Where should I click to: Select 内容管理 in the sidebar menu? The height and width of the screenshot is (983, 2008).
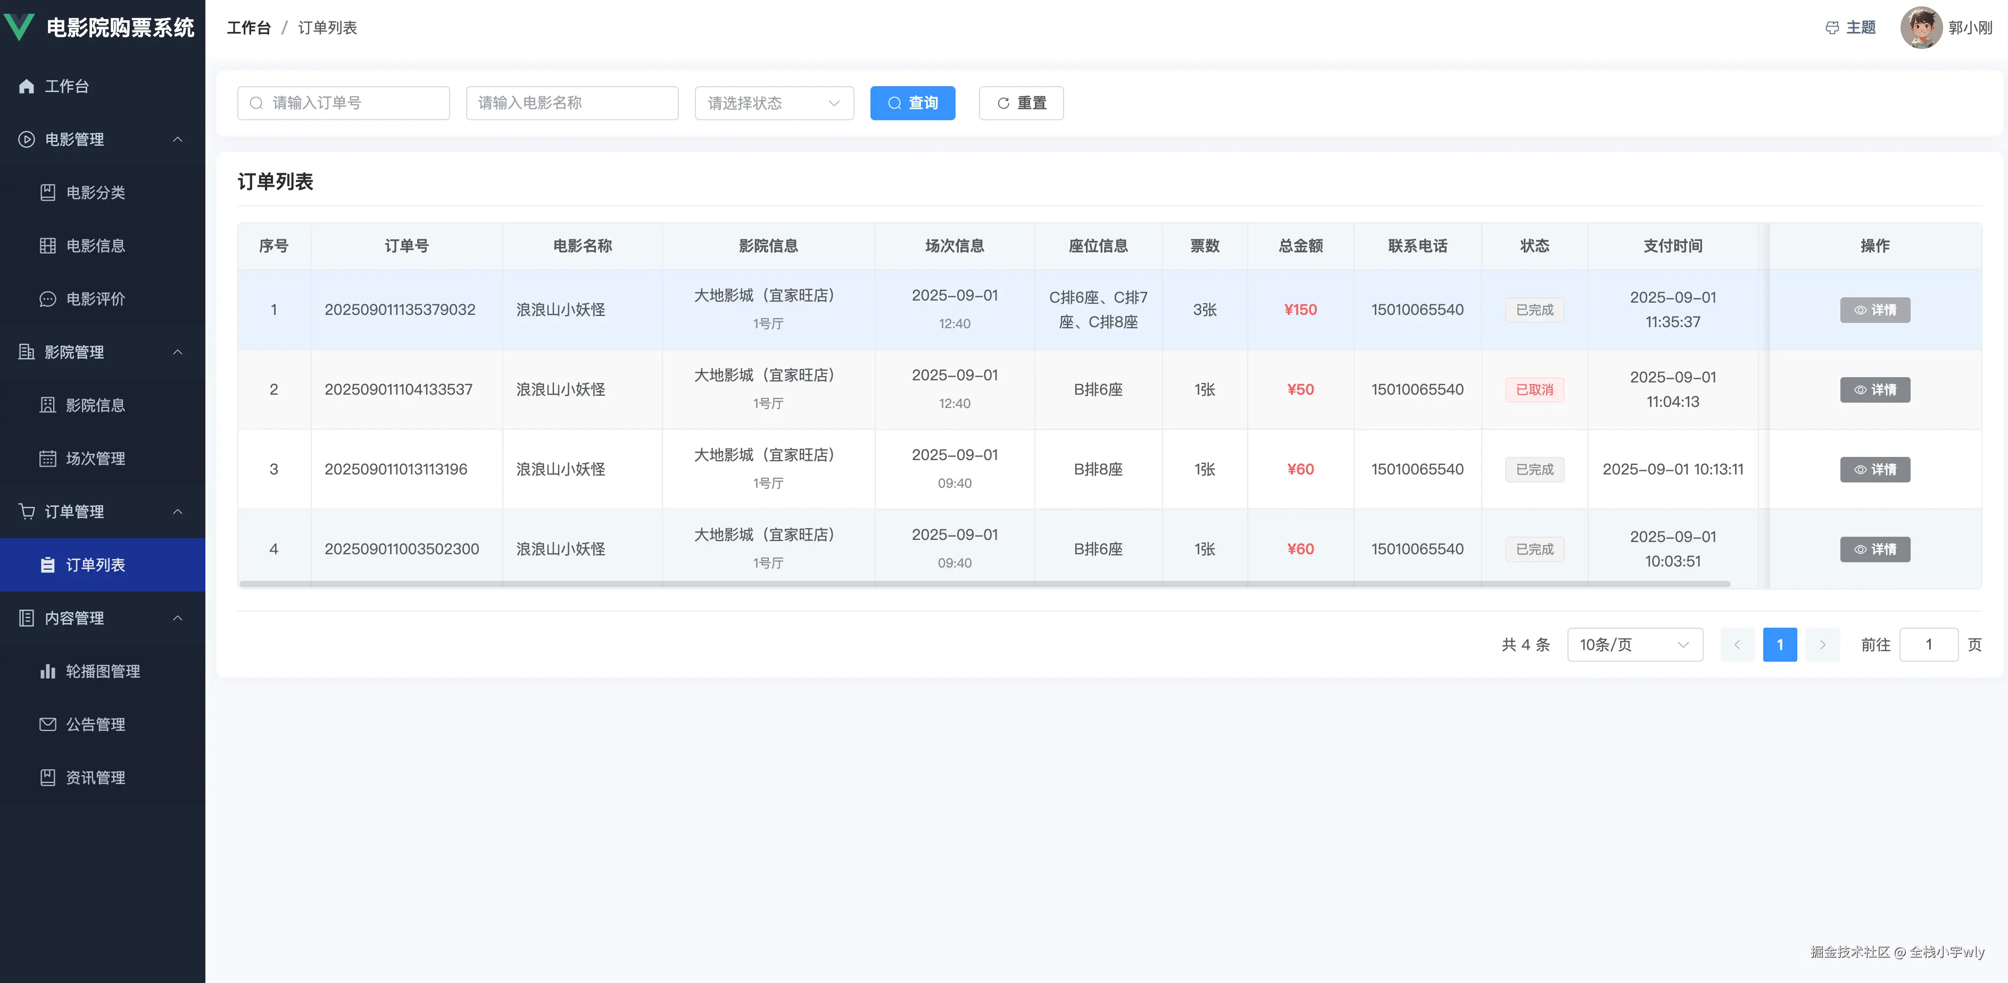tap(74, 618)
